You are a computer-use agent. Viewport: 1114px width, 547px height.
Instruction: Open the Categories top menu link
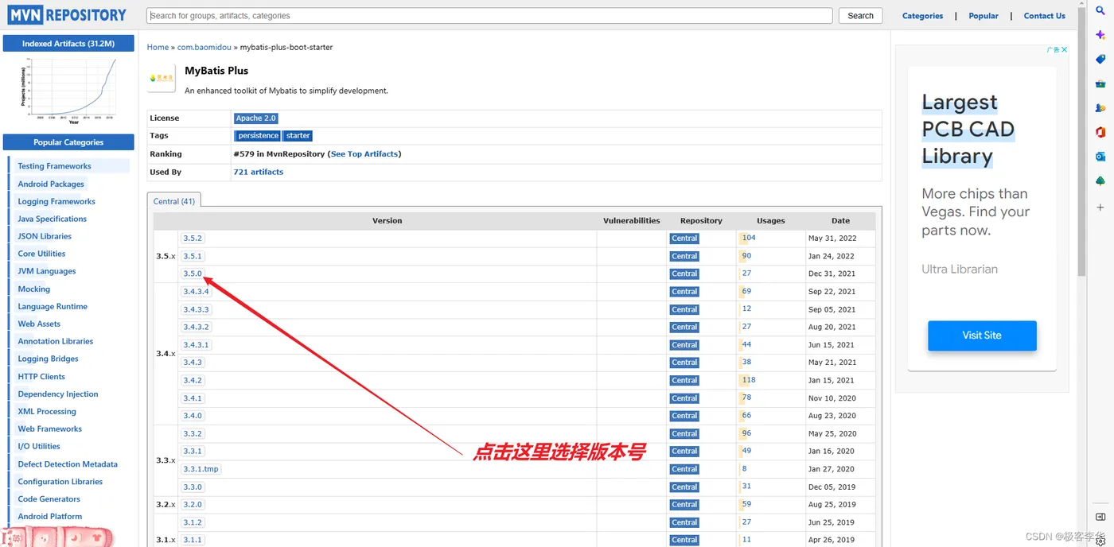coord(922,16)
